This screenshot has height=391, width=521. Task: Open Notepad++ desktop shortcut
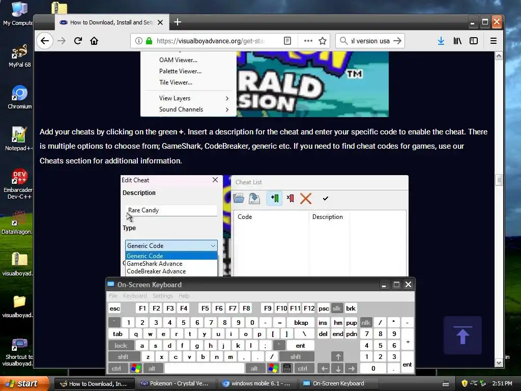19,138
